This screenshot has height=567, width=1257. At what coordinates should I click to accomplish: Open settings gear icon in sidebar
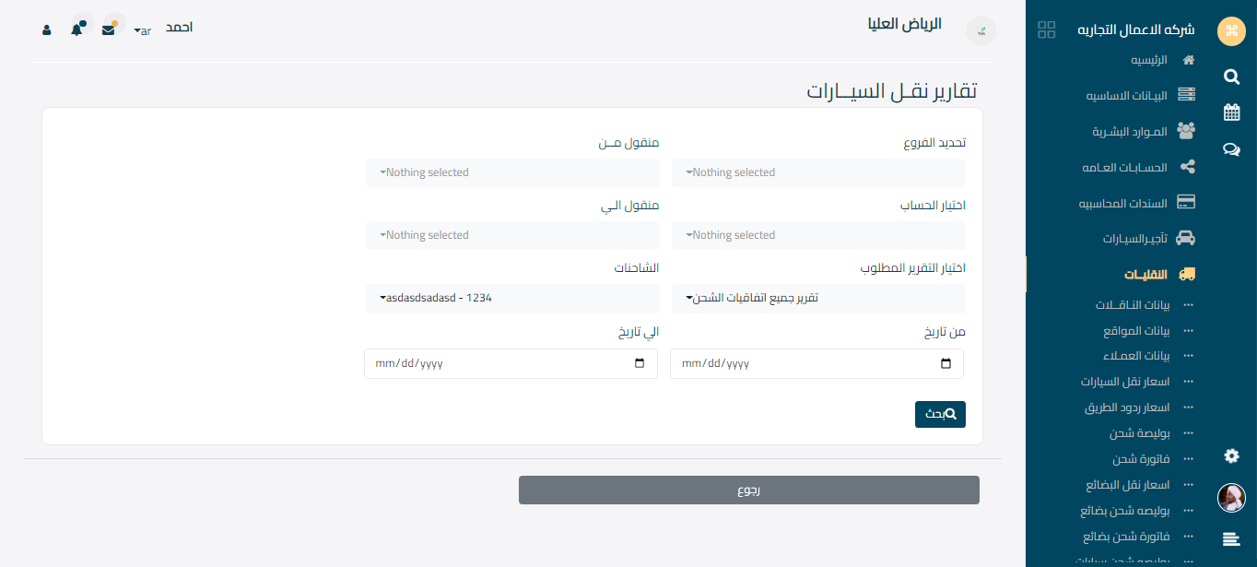[x=1231, y=455]
